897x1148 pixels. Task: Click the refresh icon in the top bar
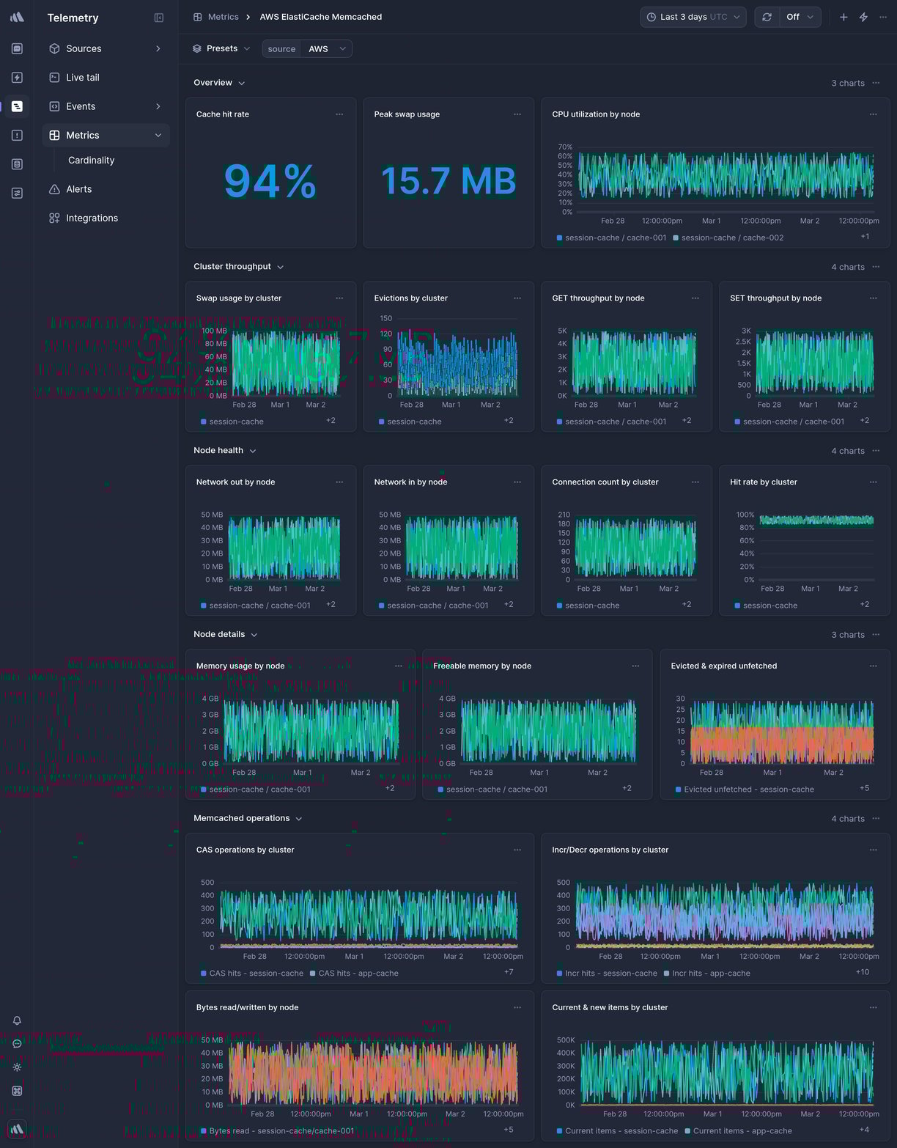[x=767, y=16]
